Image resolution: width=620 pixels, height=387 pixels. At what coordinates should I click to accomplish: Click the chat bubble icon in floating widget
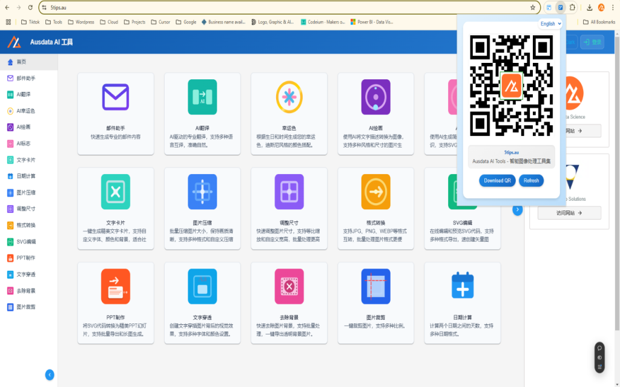tap(599, 348)
